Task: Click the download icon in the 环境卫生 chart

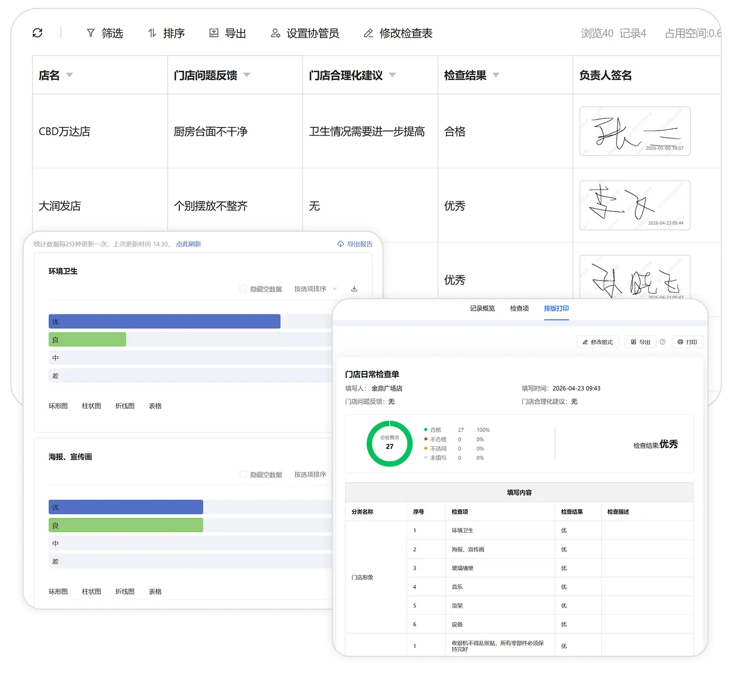Action: pos(354,289)
